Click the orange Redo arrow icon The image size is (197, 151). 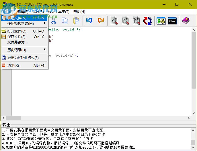101,21
